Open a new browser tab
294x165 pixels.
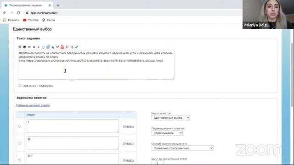pyautogui.click(x=58, y=5)
